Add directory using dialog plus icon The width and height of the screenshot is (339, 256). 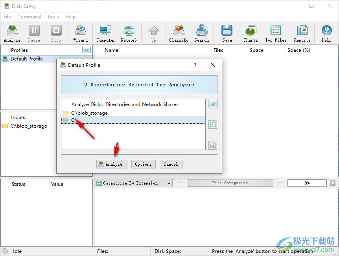[213, 104]
